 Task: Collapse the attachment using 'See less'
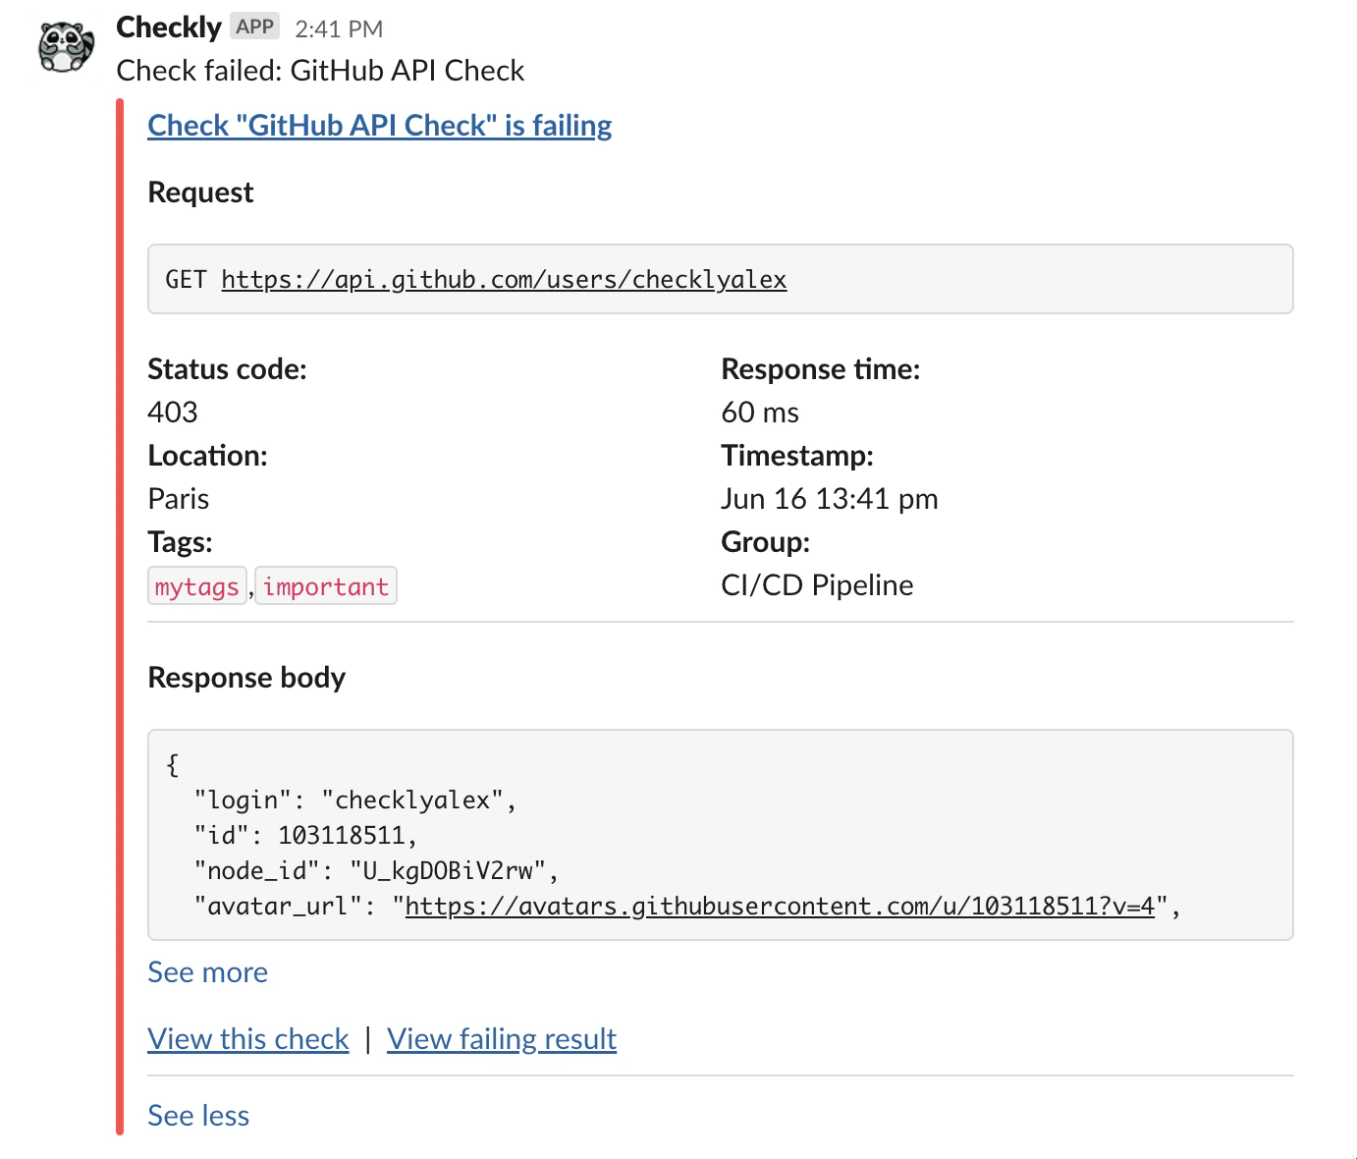click(197, 1115)
